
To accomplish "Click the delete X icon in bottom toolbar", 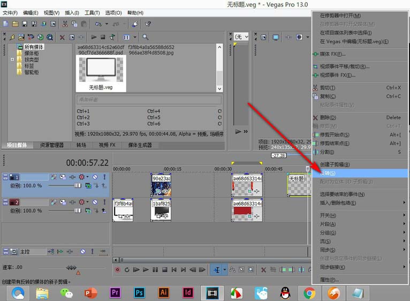I will click(x=263, y=270).
